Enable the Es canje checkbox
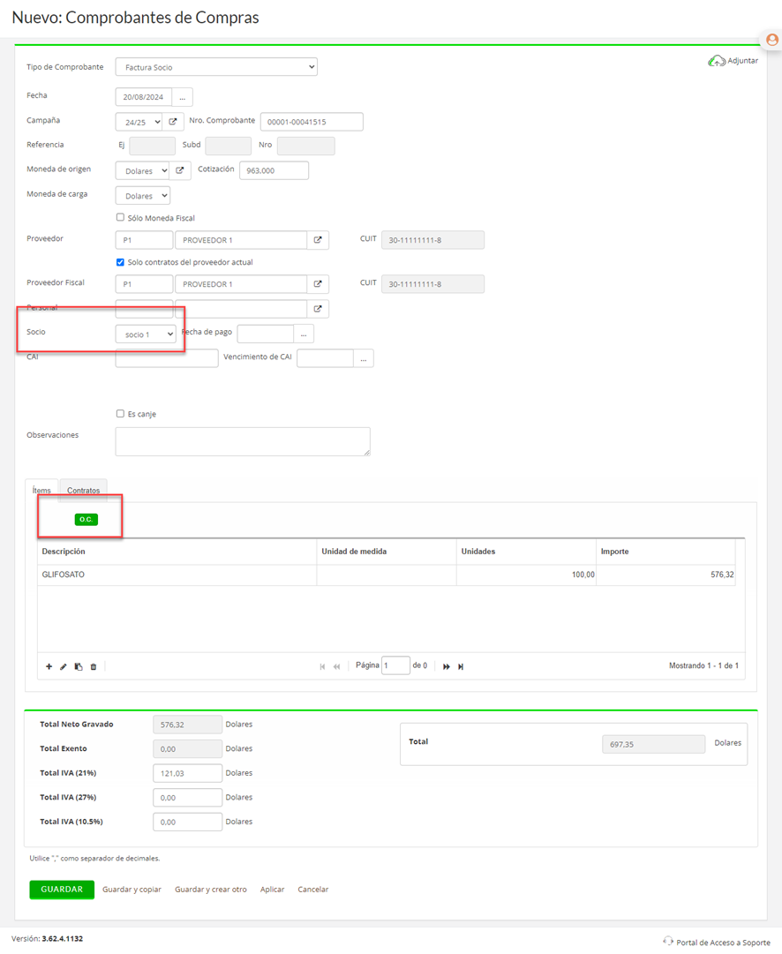The image size is (782, 954). click(x=120, y=414)
